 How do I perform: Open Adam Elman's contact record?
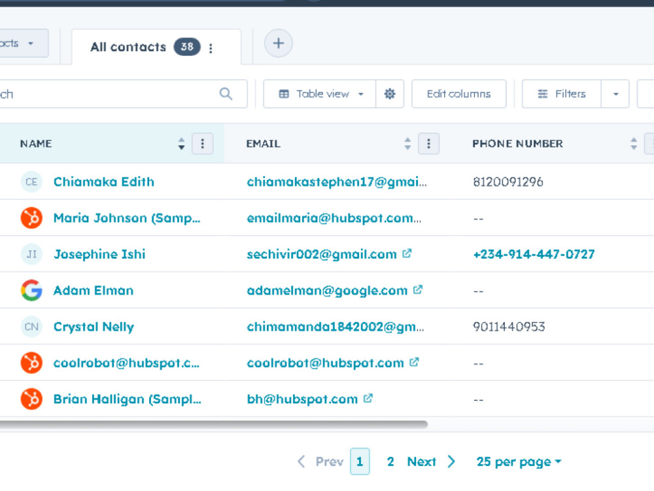(94, 291)
